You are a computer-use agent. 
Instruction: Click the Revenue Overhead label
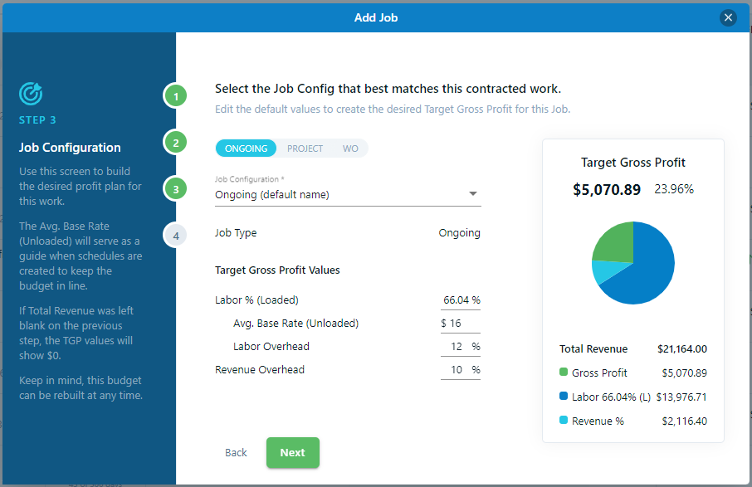click(x=260, y=370)
